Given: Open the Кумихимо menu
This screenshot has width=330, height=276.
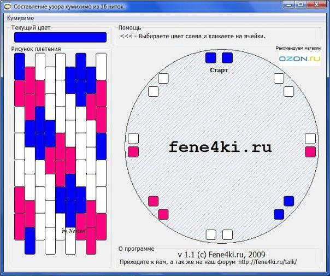Looking at the screenshot, I should (20, 18).
